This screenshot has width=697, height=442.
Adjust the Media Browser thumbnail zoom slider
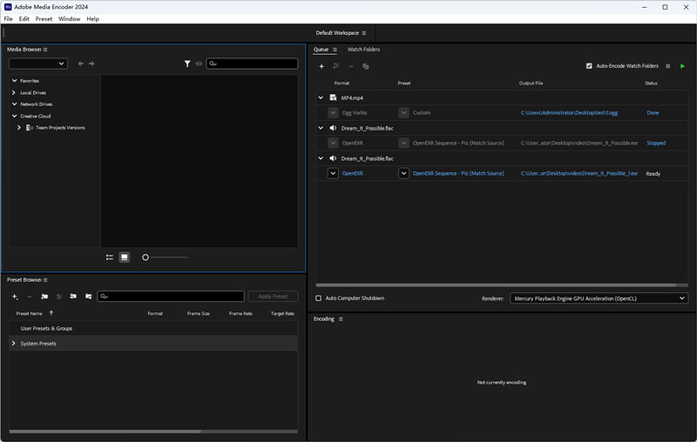click(145, 258)
